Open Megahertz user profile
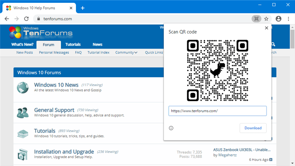The width and height of the screenshot is (295, 166). [x=227, y=155]
